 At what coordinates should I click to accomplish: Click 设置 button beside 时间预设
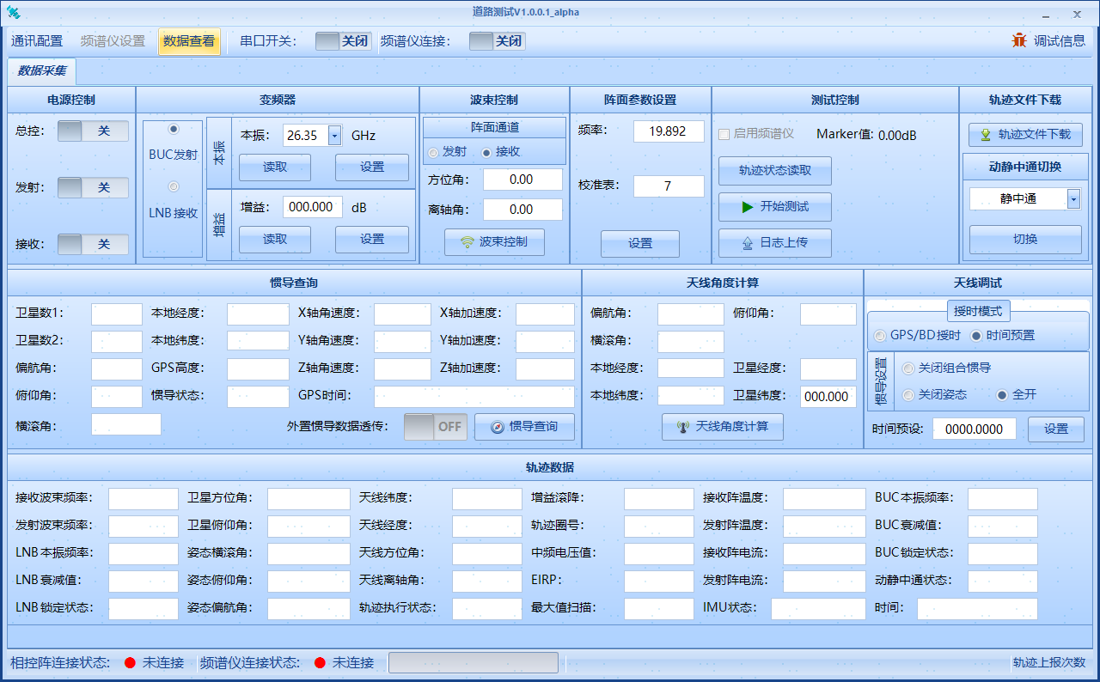(x=1056, y=429)
